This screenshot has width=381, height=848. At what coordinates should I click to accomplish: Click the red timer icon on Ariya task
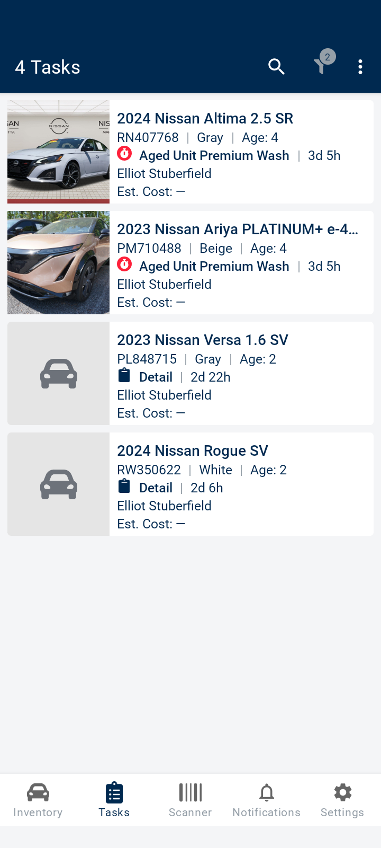124,265
